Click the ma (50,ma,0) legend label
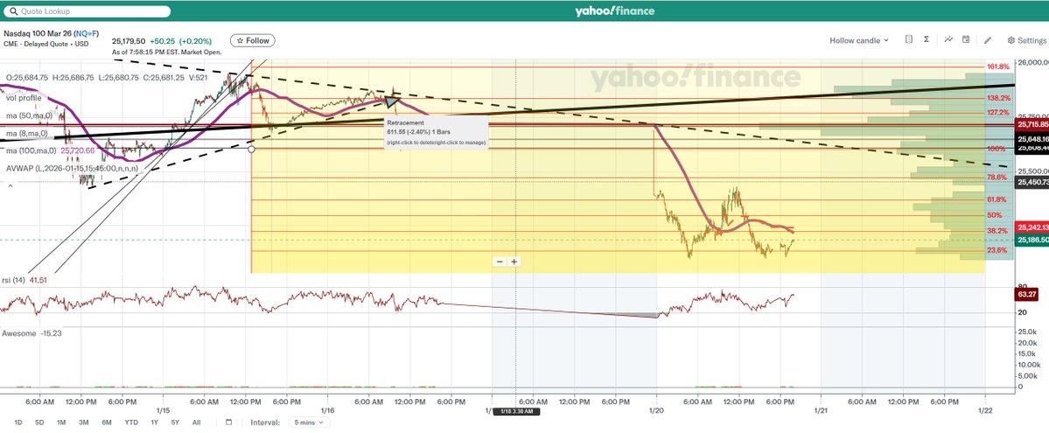 coord(29,115)
